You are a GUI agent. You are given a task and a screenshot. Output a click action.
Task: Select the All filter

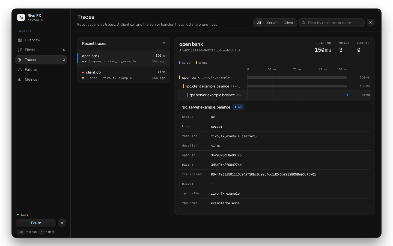pyautogui.click(x=259, y=23)
